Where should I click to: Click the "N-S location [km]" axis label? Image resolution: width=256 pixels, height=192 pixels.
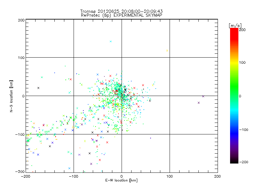[x=11, y=96]
